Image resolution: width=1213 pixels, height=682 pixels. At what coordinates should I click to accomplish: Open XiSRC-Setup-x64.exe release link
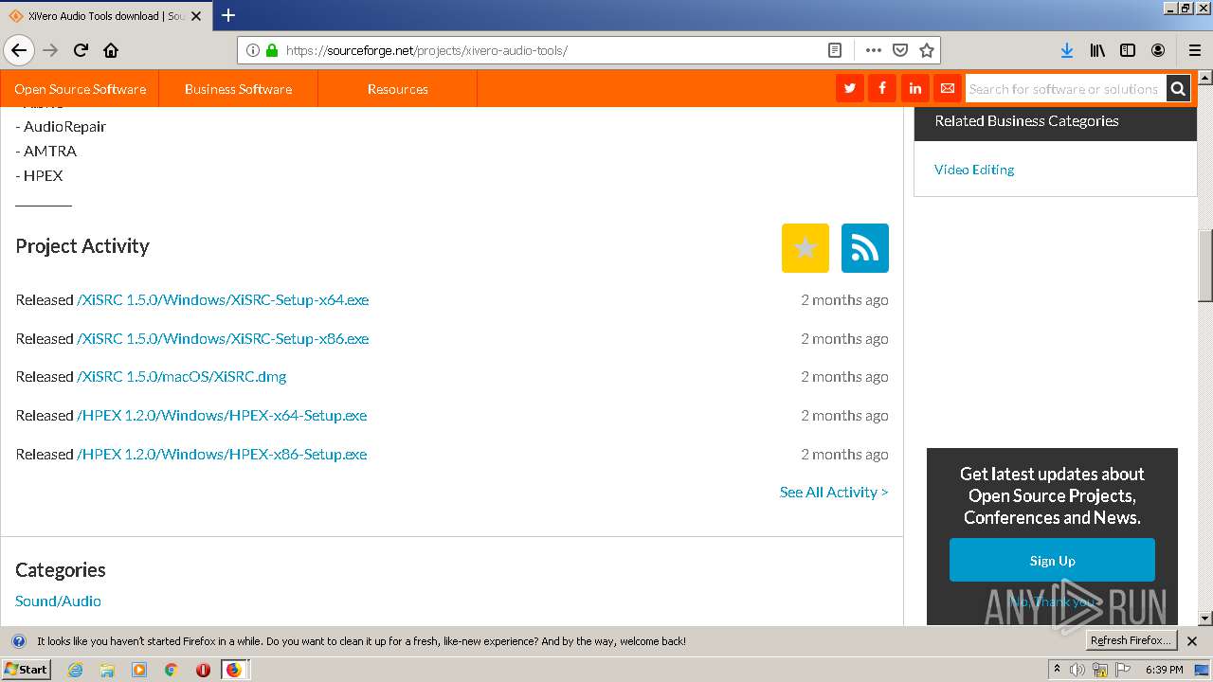[223, 299]
